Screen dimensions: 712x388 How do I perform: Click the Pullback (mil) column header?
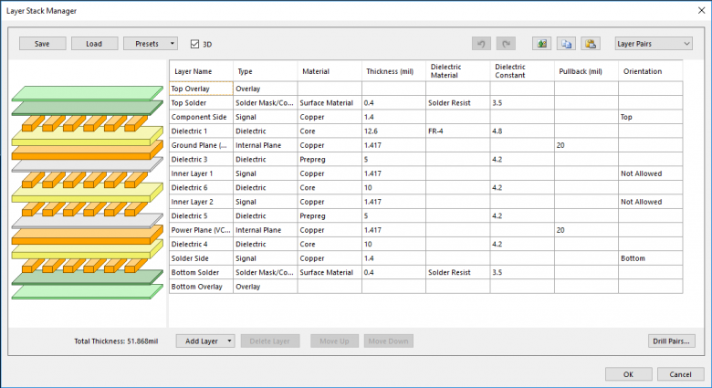(x=586, y=71)
